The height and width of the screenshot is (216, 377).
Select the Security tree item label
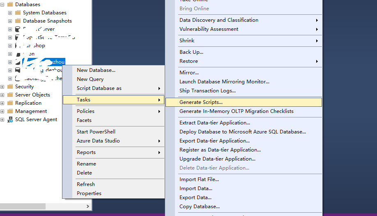[x=25, y=87]
